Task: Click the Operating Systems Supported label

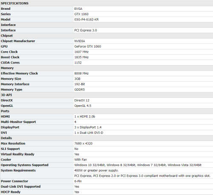Action: pyautogui.click(x=25, y=165)
